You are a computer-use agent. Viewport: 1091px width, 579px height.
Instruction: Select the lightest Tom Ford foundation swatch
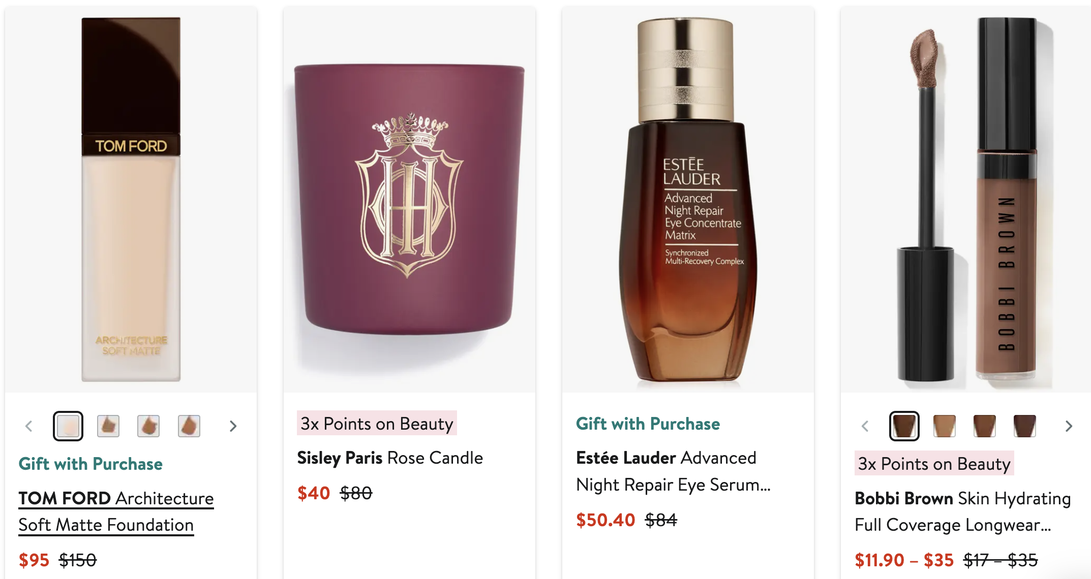click(x=68, y=426)
